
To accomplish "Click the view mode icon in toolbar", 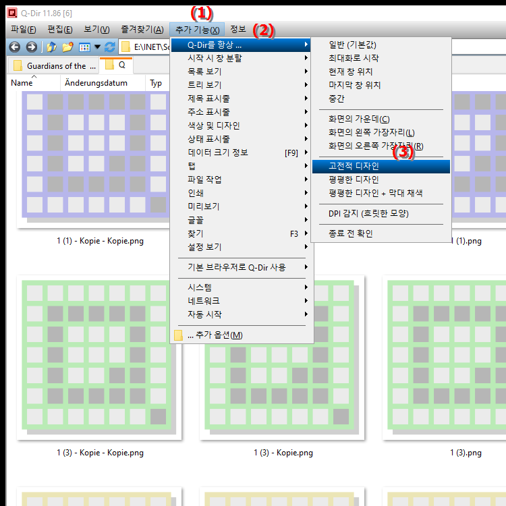I will (x=84, y=47).
